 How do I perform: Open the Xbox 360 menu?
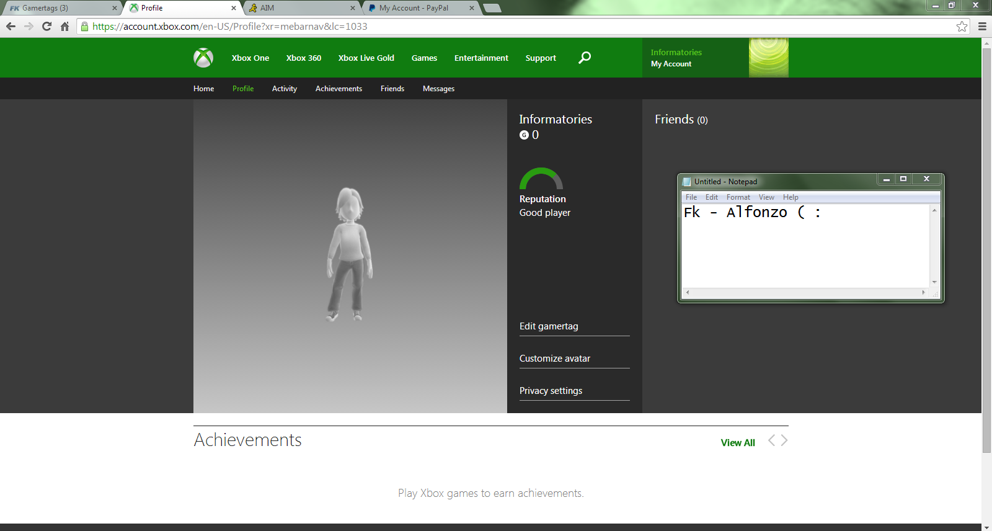(304, 58)
